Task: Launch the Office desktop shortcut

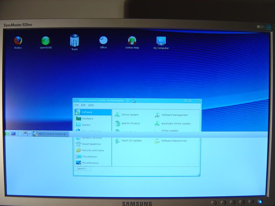Action: [x=103, y=42]
